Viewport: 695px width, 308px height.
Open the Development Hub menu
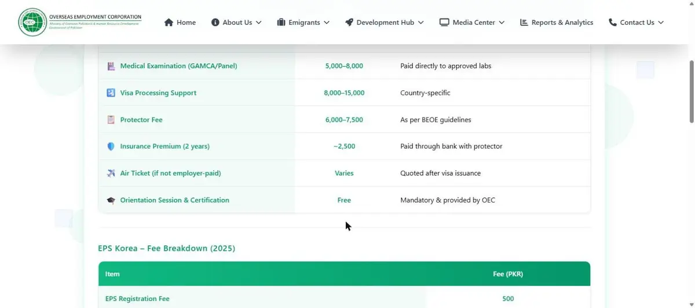pos(385,23)
